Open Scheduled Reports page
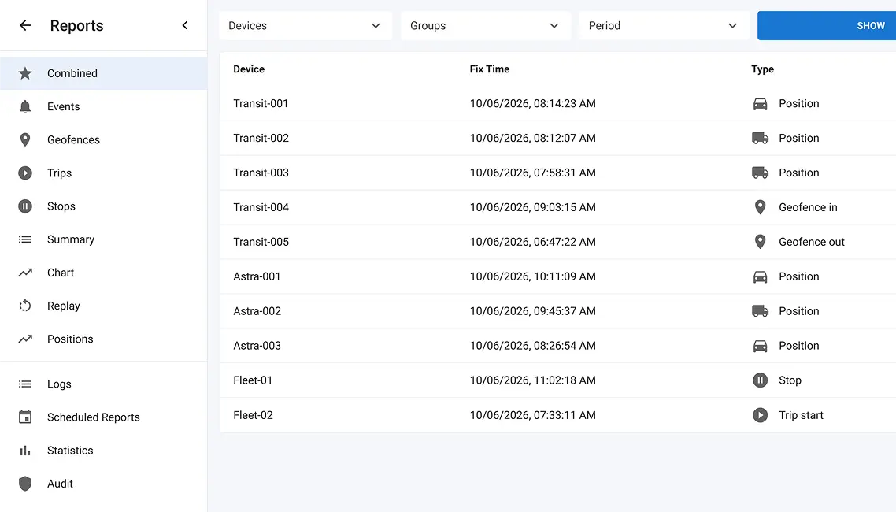The height and width of the screenshot is (512, 896). pyautogui.click(x=103, y=417)
